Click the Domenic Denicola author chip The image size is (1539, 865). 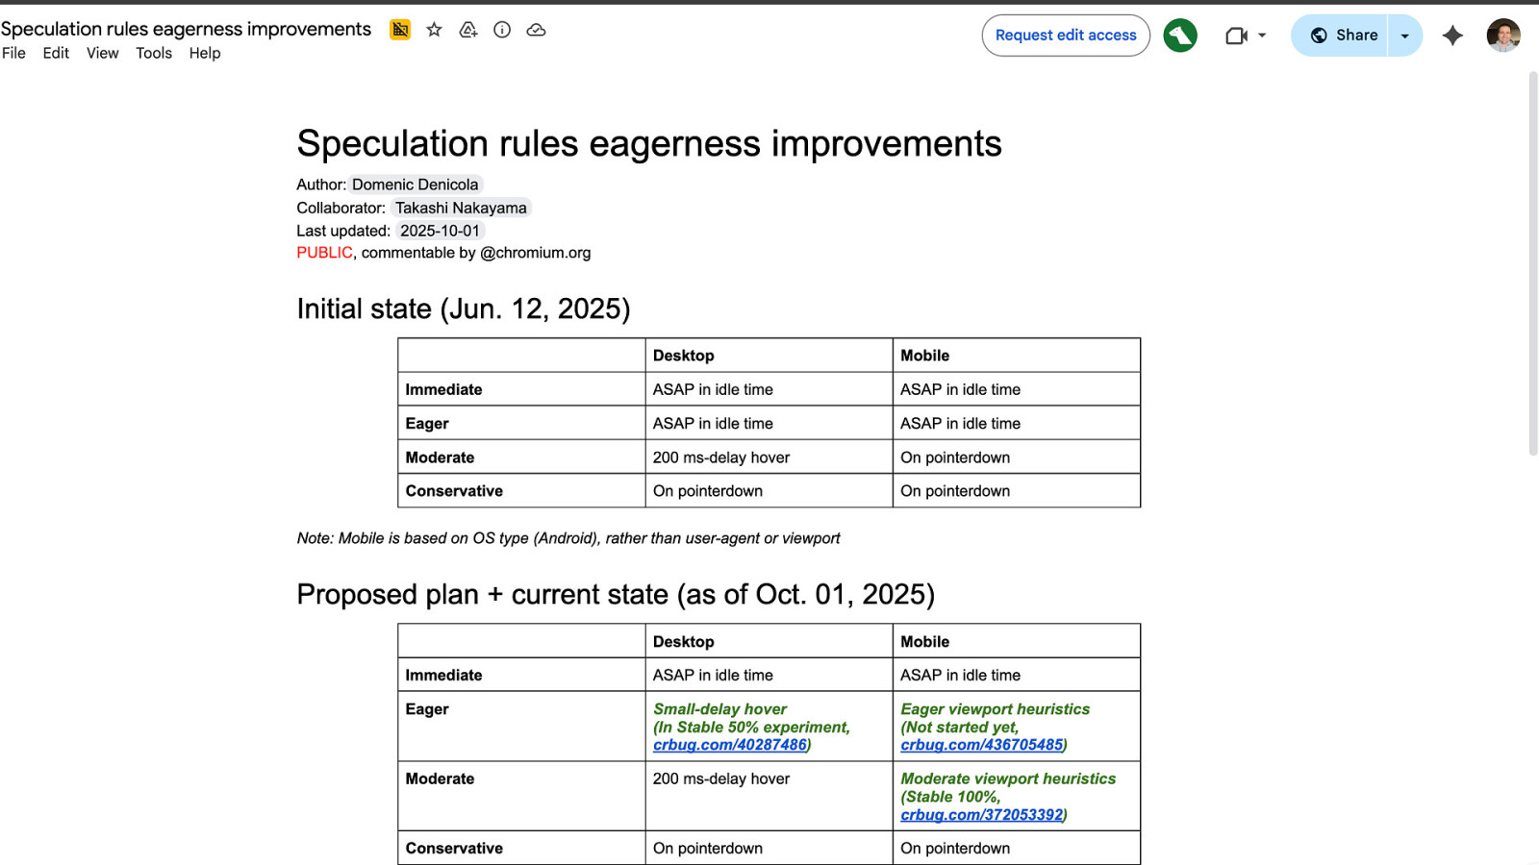(416, 185)
